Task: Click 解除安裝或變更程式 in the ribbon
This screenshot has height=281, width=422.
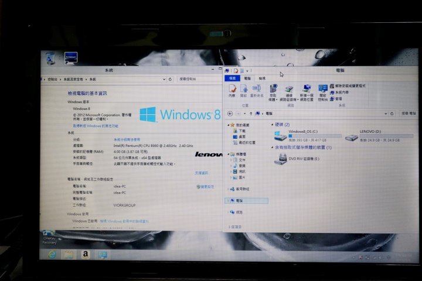Action: tap(348, 86)
